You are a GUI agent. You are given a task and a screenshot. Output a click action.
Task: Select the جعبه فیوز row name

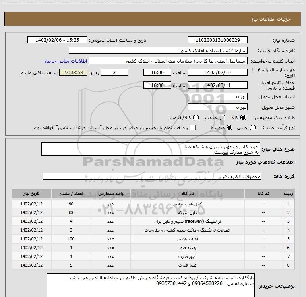187,248
